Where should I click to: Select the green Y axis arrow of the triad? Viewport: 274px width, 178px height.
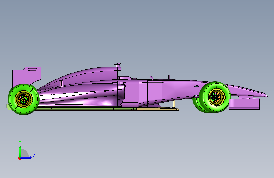(20, 151)
